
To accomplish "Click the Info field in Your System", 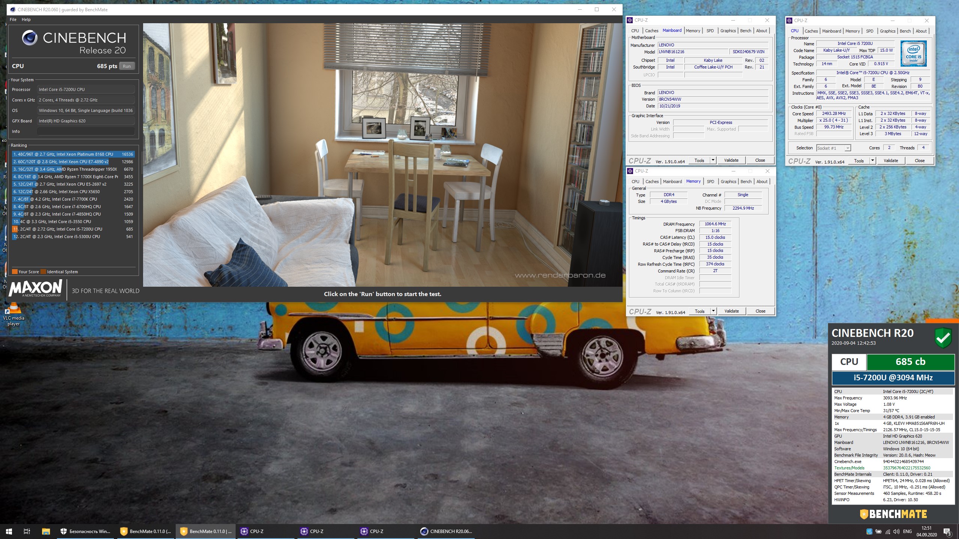I will point(86,131).
